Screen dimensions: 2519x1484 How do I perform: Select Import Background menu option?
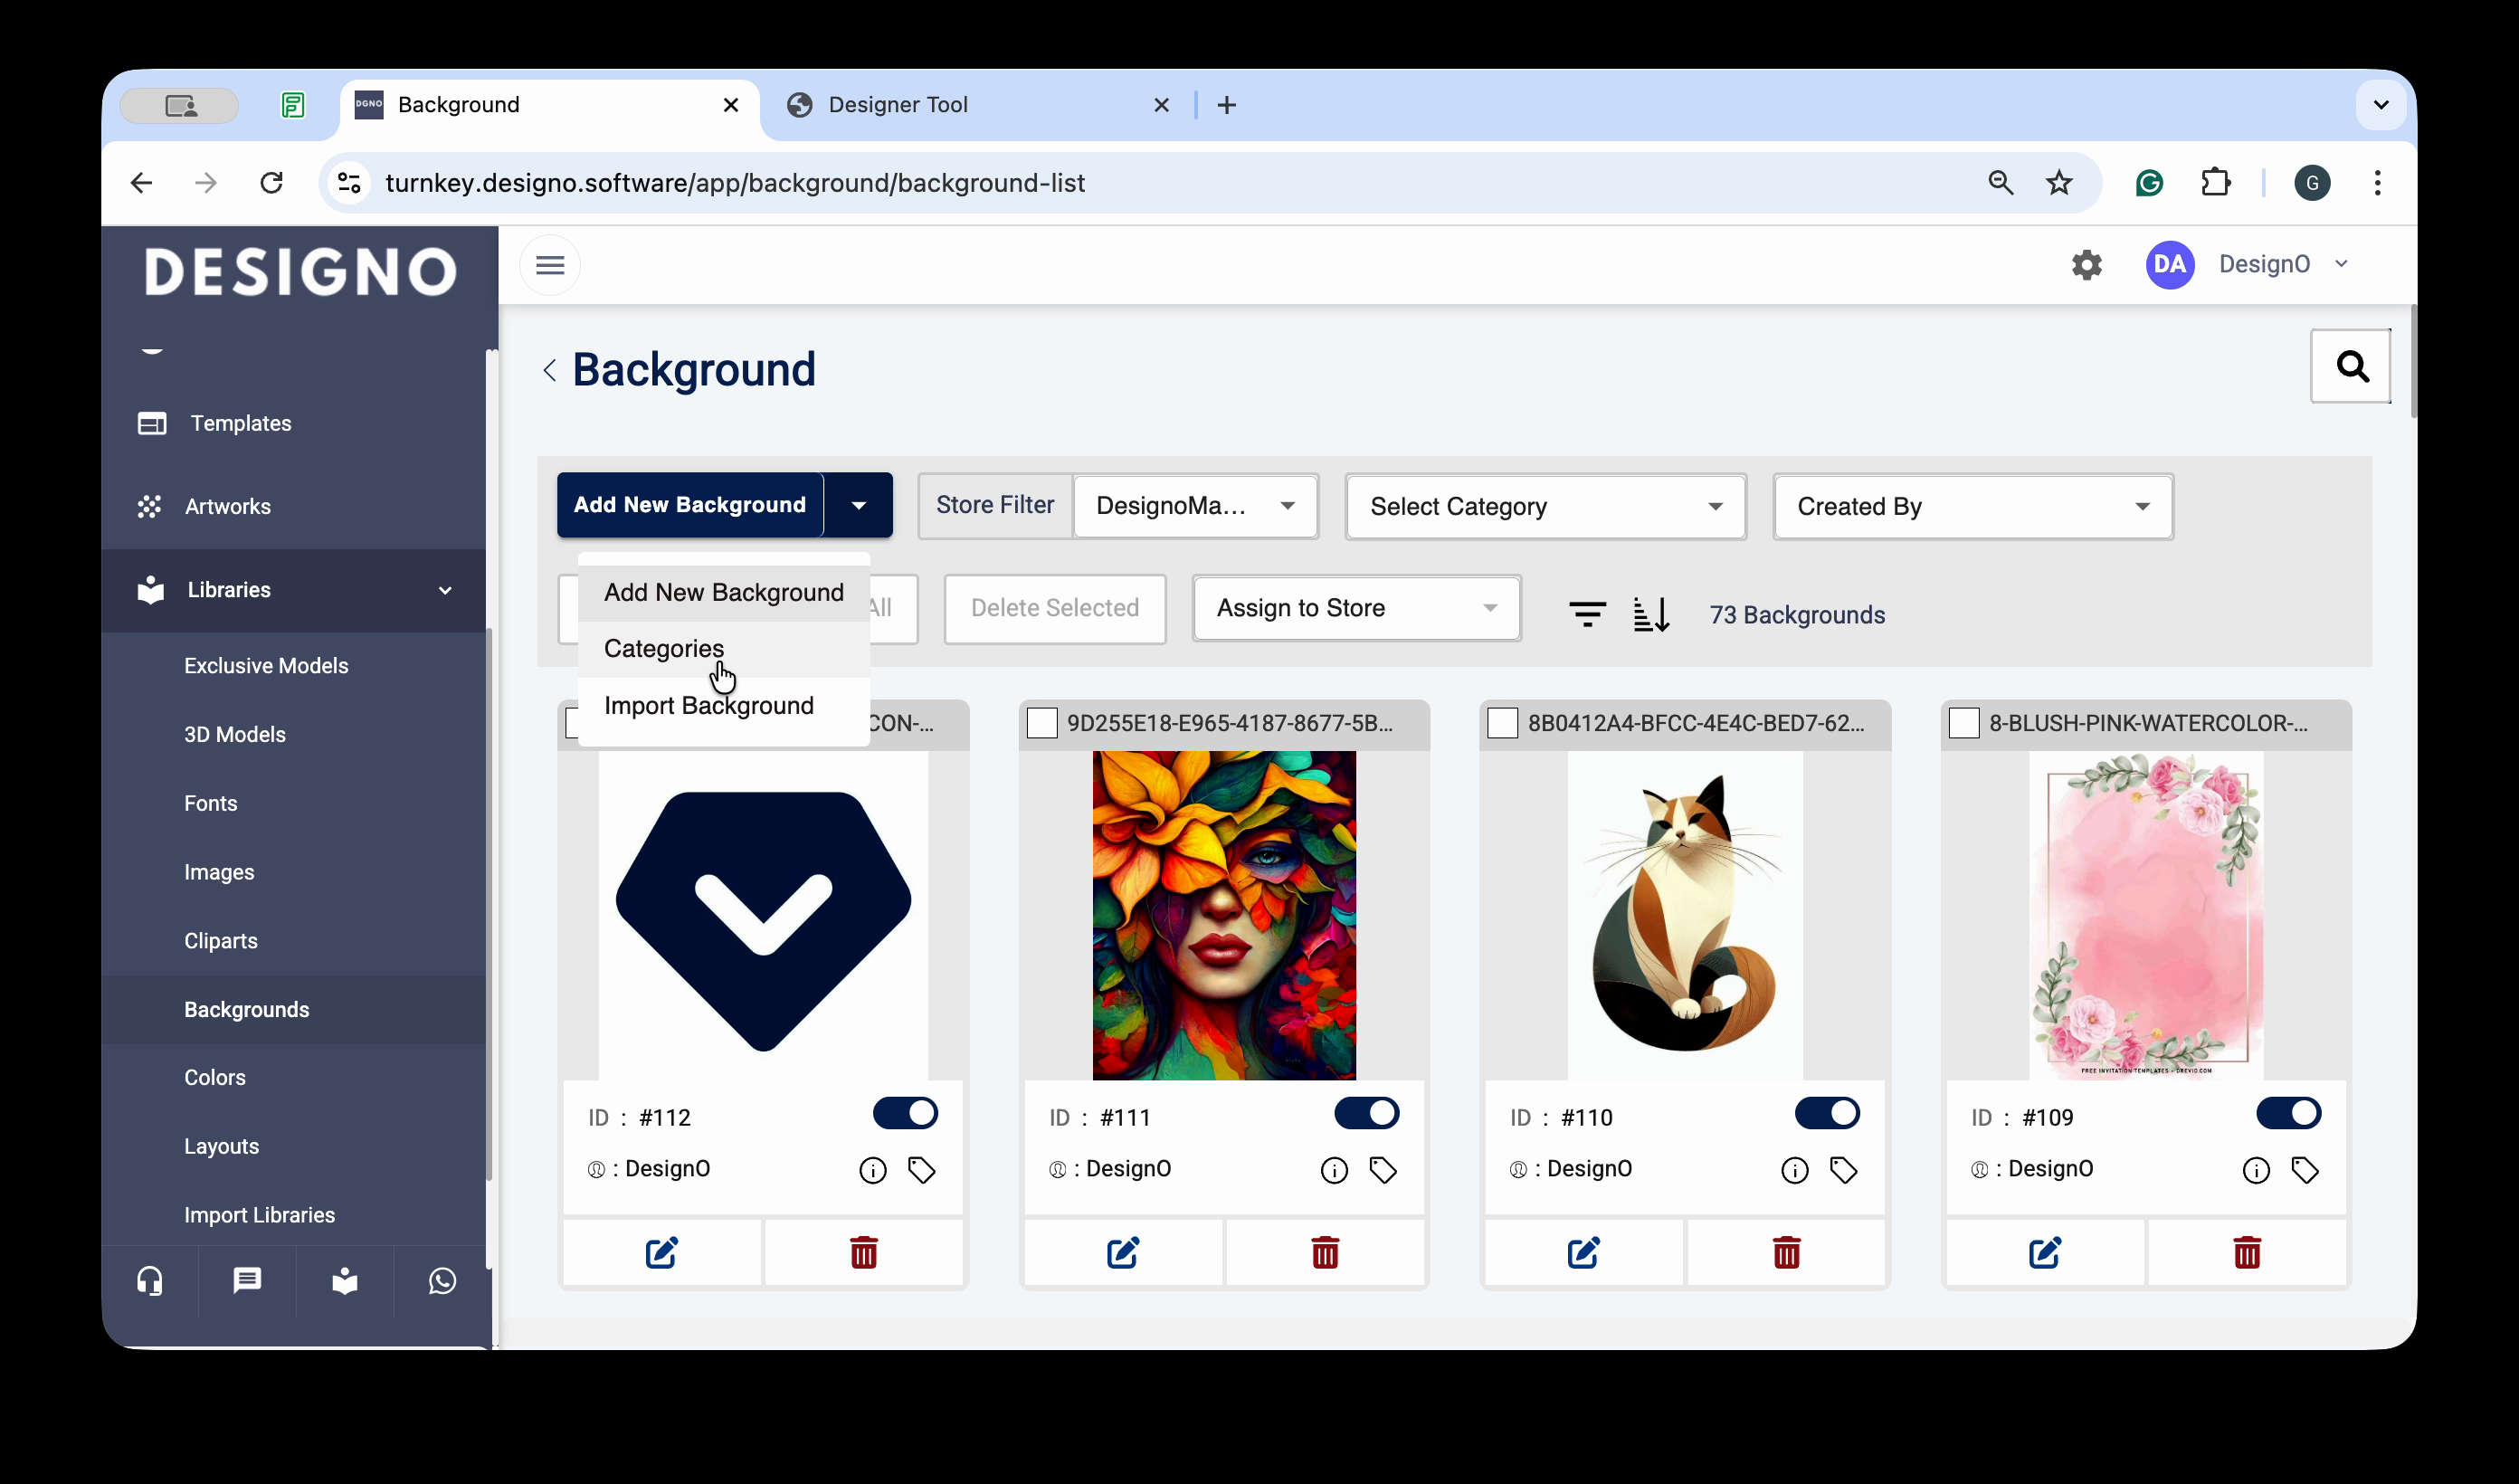click(708, 706)
